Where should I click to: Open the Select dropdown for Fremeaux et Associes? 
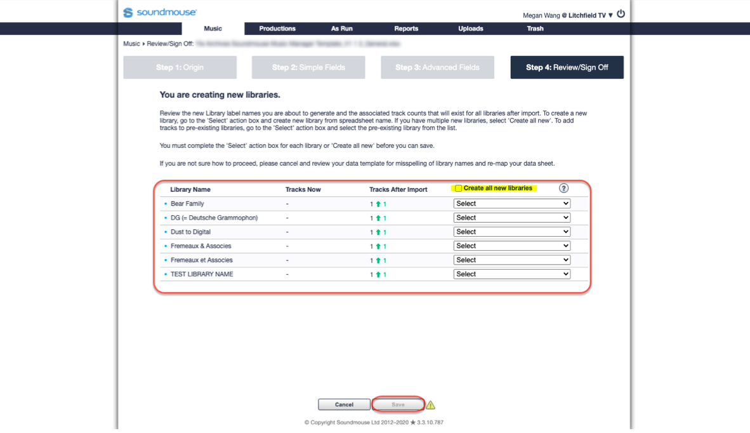point(512,260)
